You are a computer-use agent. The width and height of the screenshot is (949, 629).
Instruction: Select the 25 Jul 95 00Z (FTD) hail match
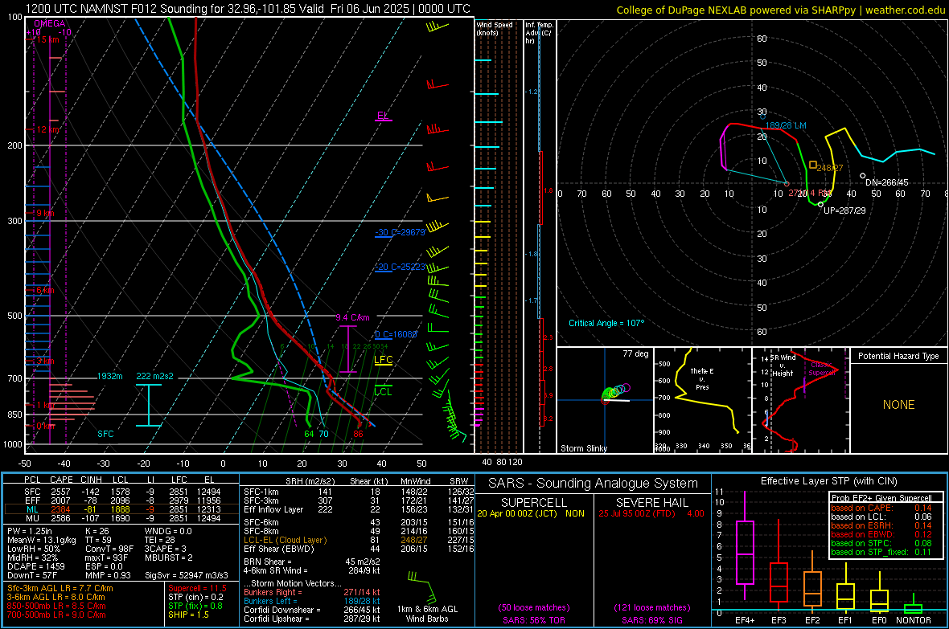pyautogui.click(x=651, y=513)
